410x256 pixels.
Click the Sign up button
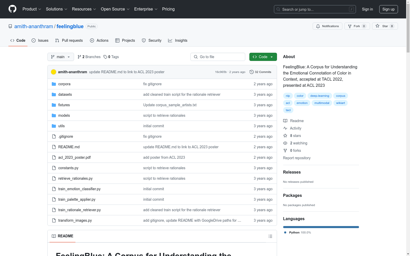pos(388,9)
